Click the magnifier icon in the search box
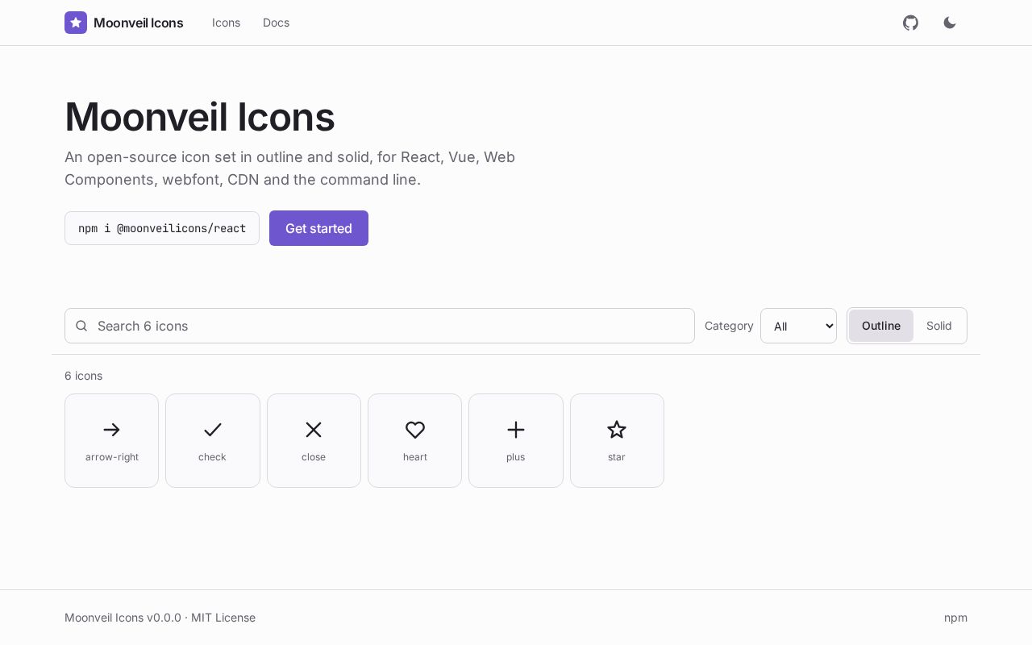 [81, 326]
